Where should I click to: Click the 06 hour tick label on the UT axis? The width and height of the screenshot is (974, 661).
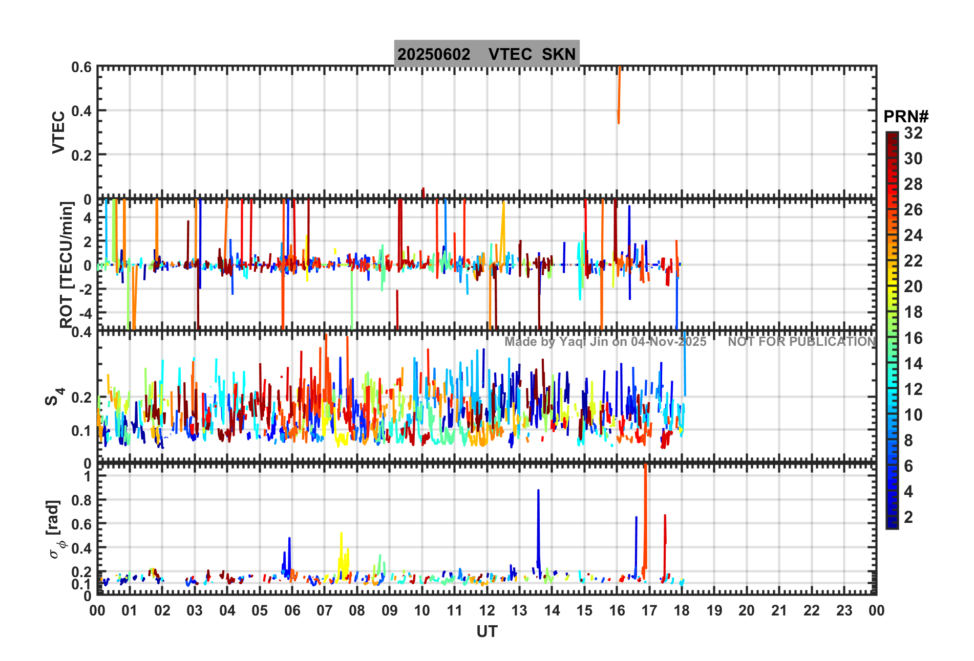[x=292, y=610]
